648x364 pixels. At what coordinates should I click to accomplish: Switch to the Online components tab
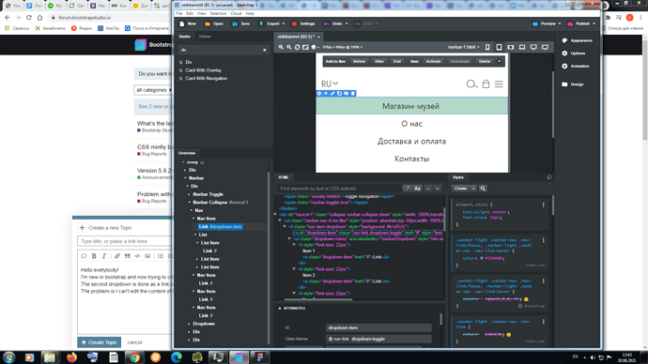[205, 37]
